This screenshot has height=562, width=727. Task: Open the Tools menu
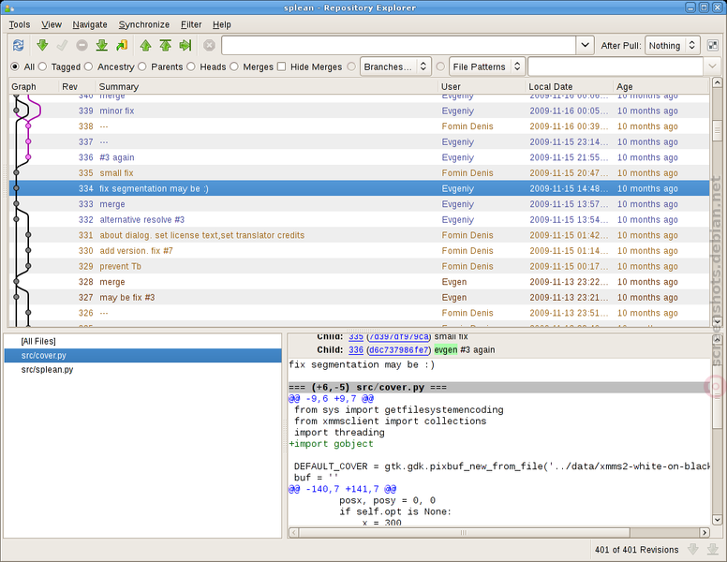click(x=20, y=24)
